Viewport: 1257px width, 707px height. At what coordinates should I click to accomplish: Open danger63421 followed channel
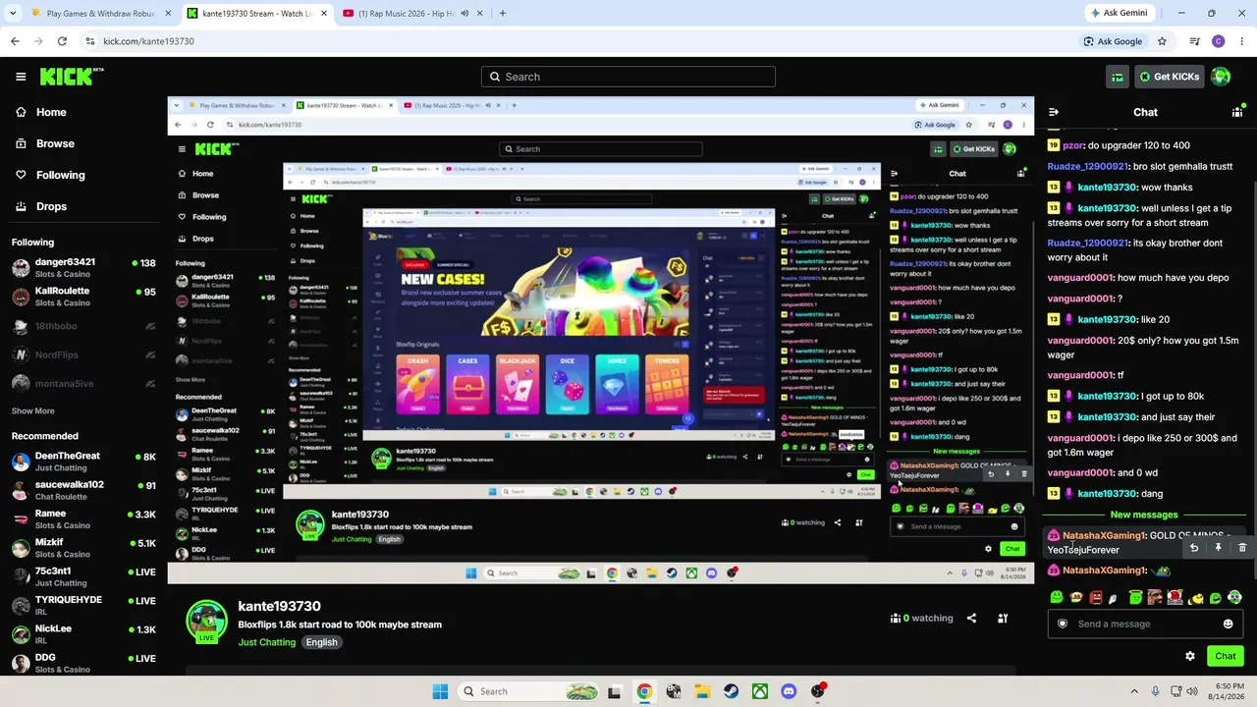pyautogui.click(x=83, y=268)
